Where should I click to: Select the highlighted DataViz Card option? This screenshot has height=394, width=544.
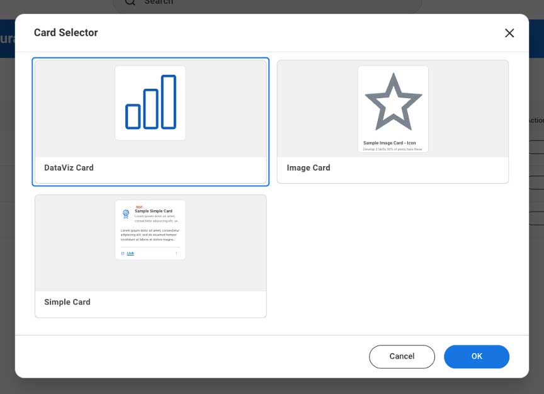point(150,121)
